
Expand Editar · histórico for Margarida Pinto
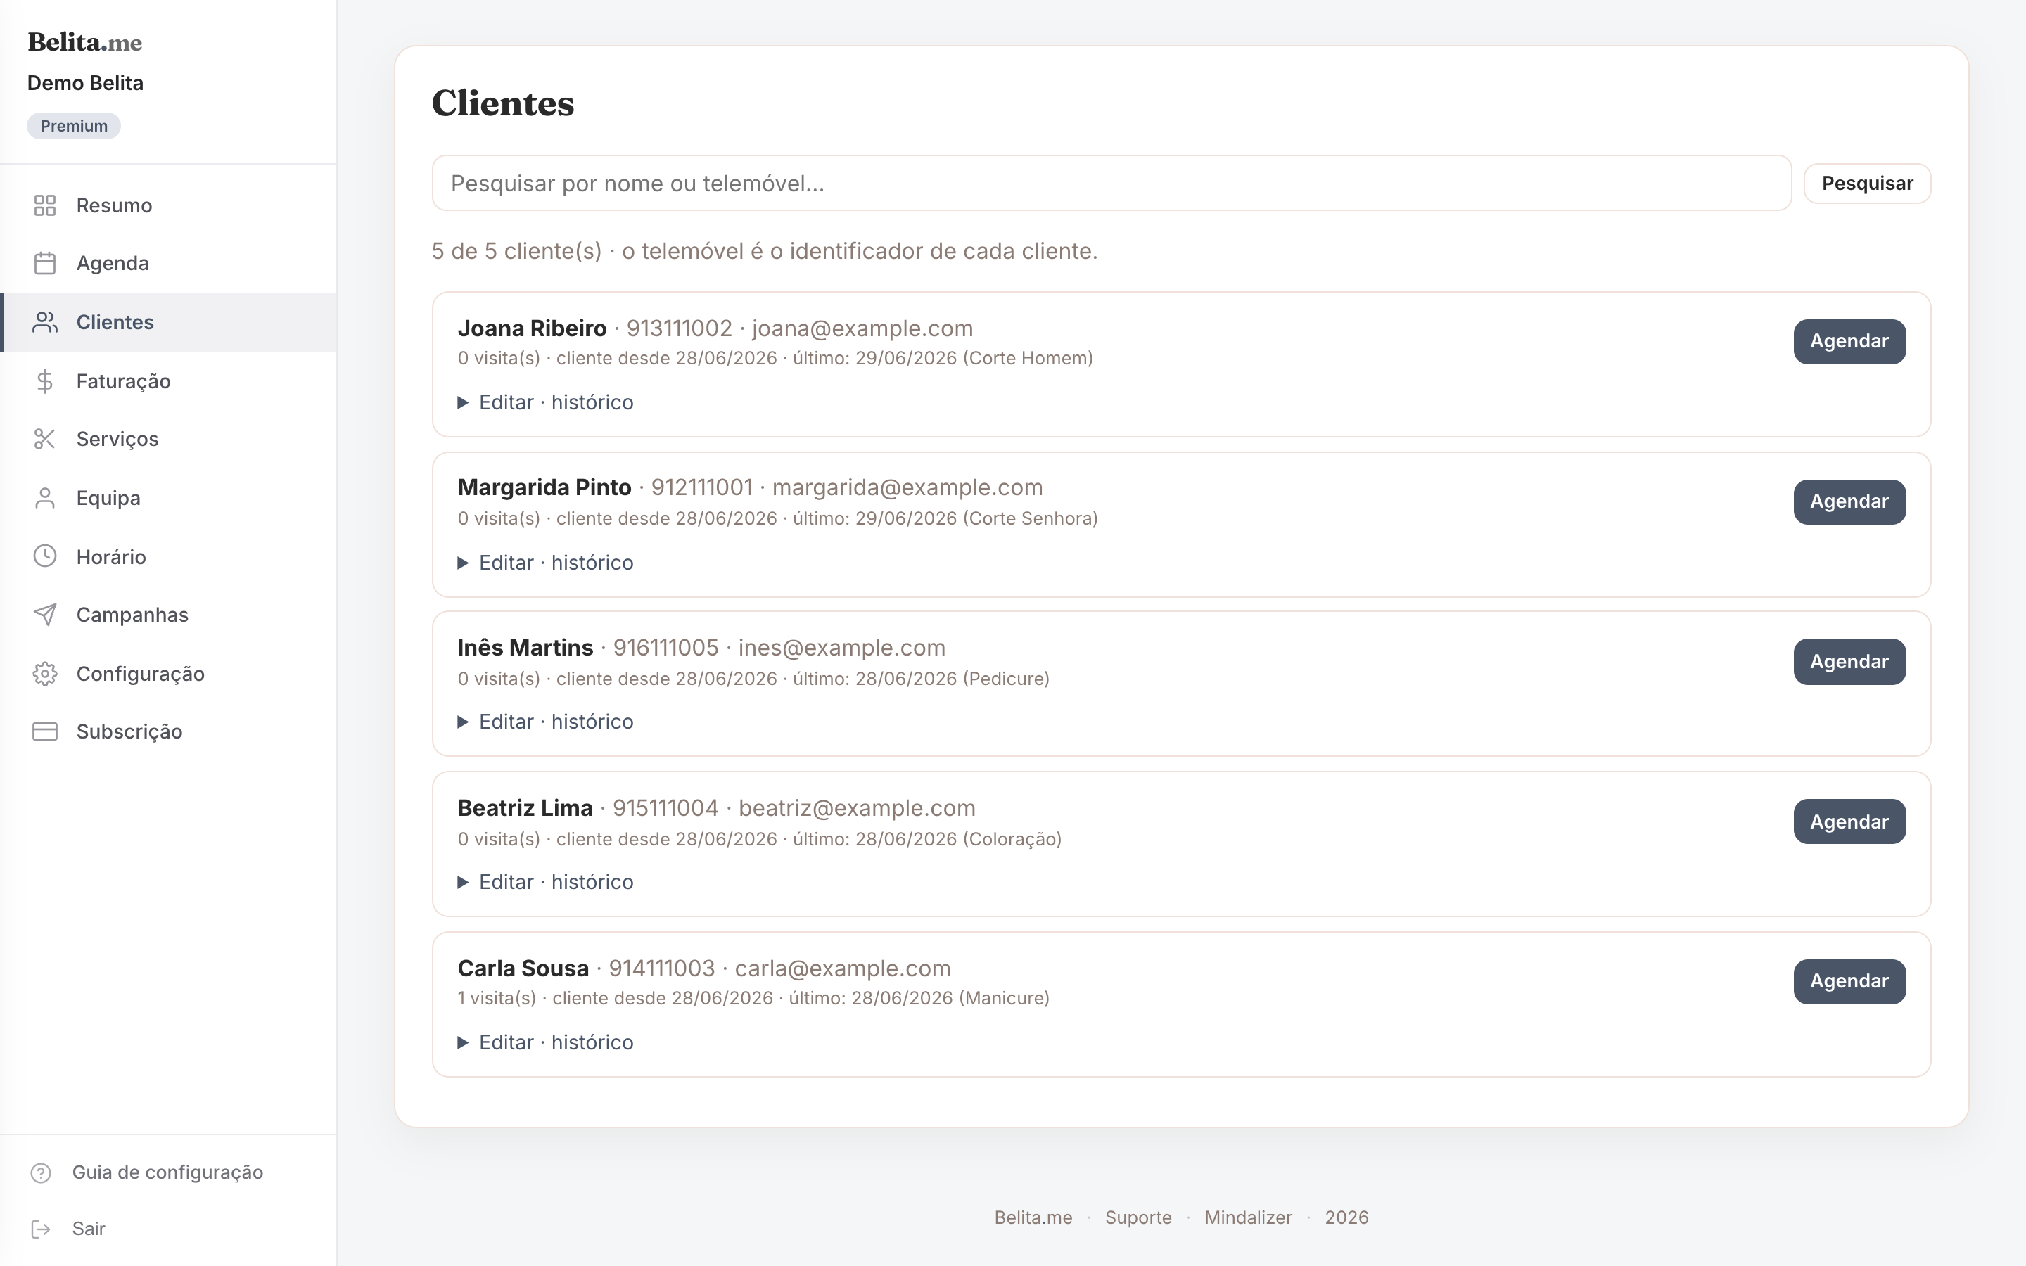pos(546,563)
